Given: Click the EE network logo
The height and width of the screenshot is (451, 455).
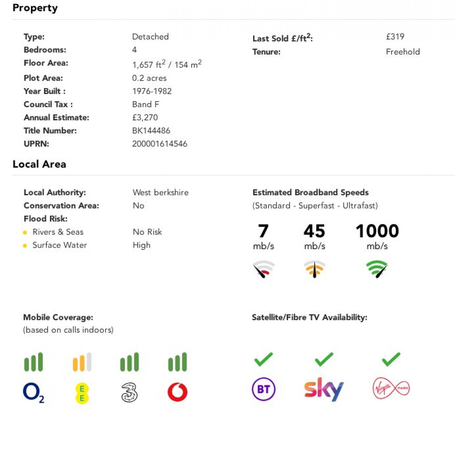Looking at the screenshot, I should [82, 393].
